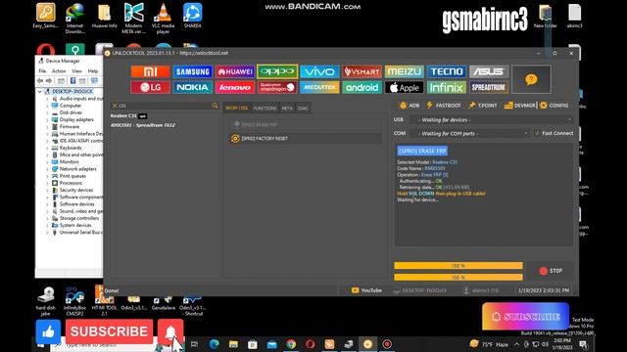Viewport: 627px width, 352px height.
Task: Select the Nokia brand tile
Action: [192, 87]
